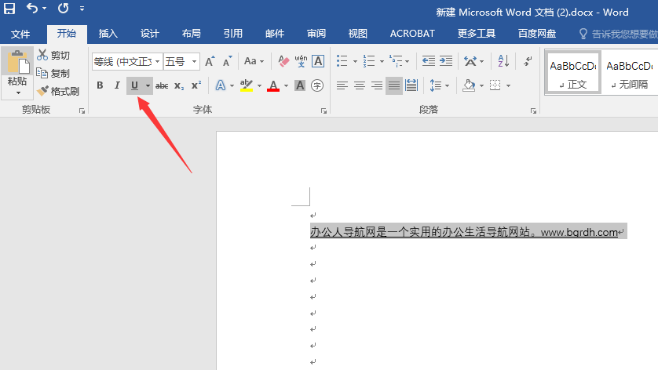
Task: Apply yellow text highlight color
Action: pyautogui.click(x=247, y=85)
